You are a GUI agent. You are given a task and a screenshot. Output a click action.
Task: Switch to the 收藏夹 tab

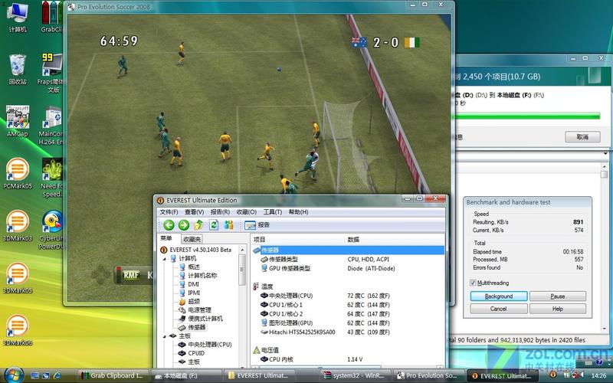(192, 239)
